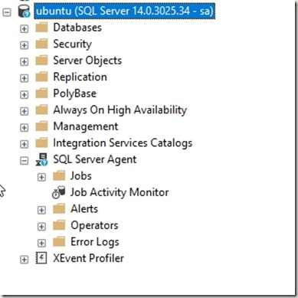
Task: Expand the PolyBase node
Action: coord(24,95)
